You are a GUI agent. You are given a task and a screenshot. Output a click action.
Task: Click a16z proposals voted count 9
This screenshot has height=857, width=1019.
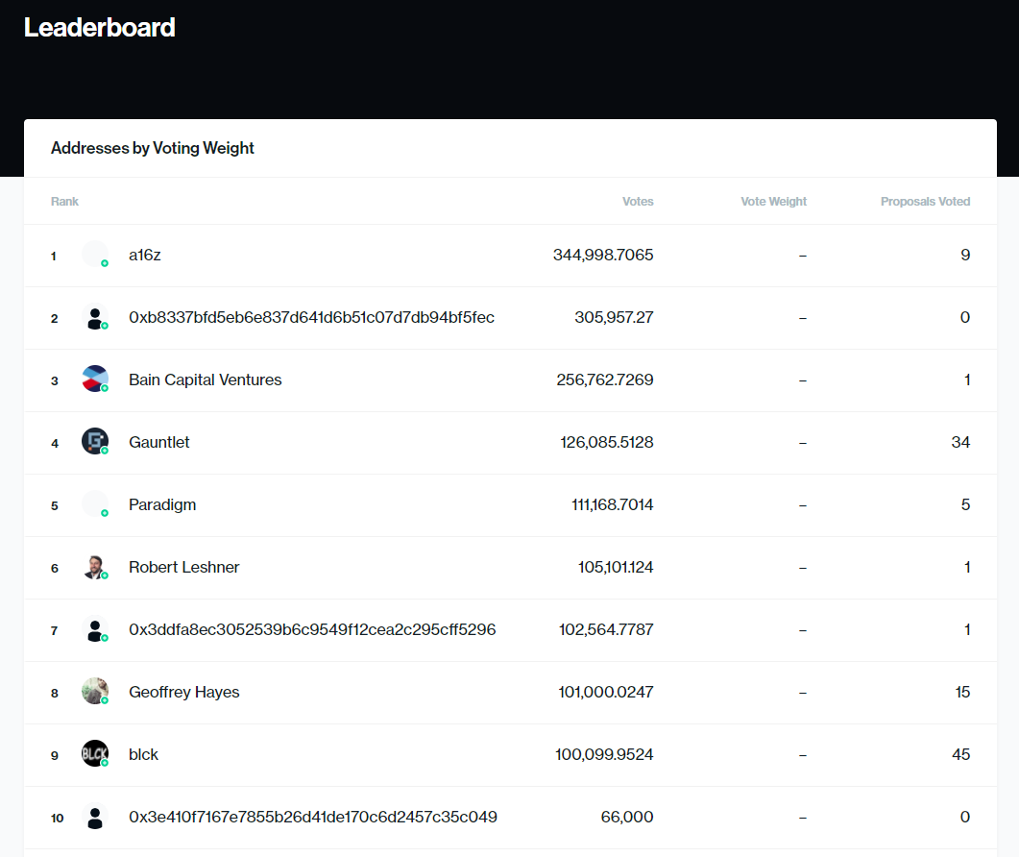[966, 255]
